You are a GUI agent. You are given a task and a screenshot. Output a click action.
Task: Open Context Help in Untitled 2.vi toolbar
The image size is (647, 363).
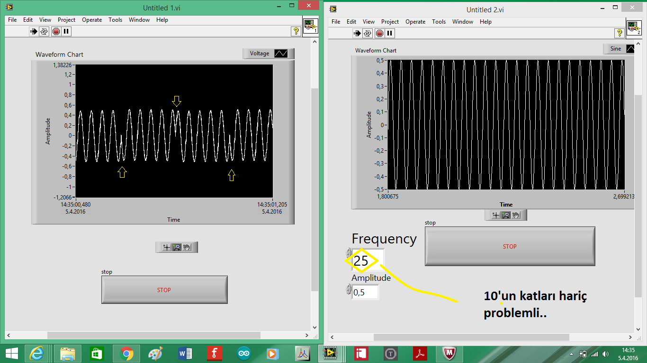(x=619, y=33)
